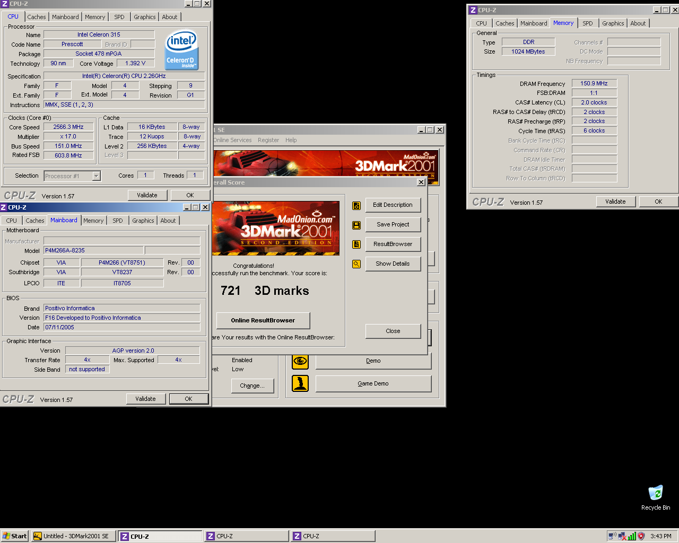Open Mainboard tab in top-left CPU-Z window
The height and width of the screenshot is (543, 679).
click(65, 17)
